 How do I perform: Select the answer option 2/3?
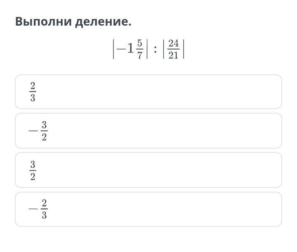148,92
